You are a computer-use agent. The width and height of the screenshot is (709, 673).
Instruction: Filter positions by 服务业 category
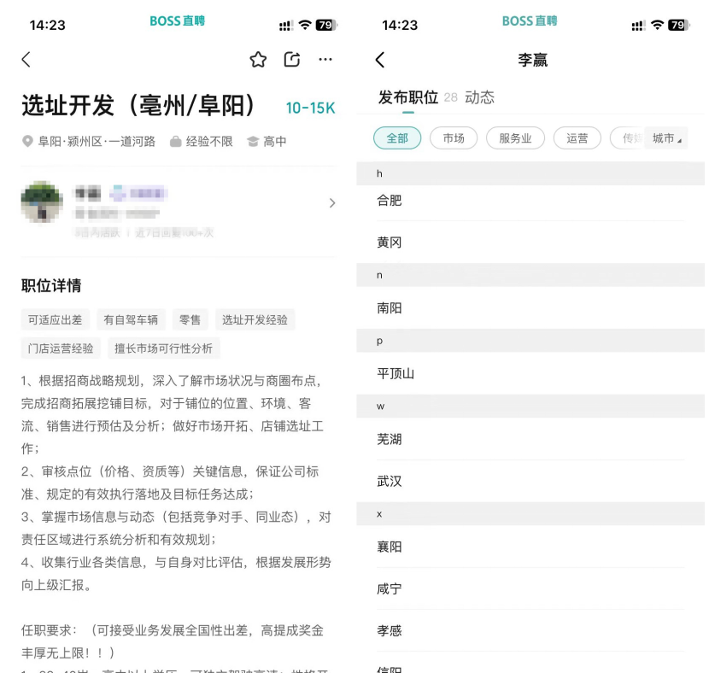(515, 138)
